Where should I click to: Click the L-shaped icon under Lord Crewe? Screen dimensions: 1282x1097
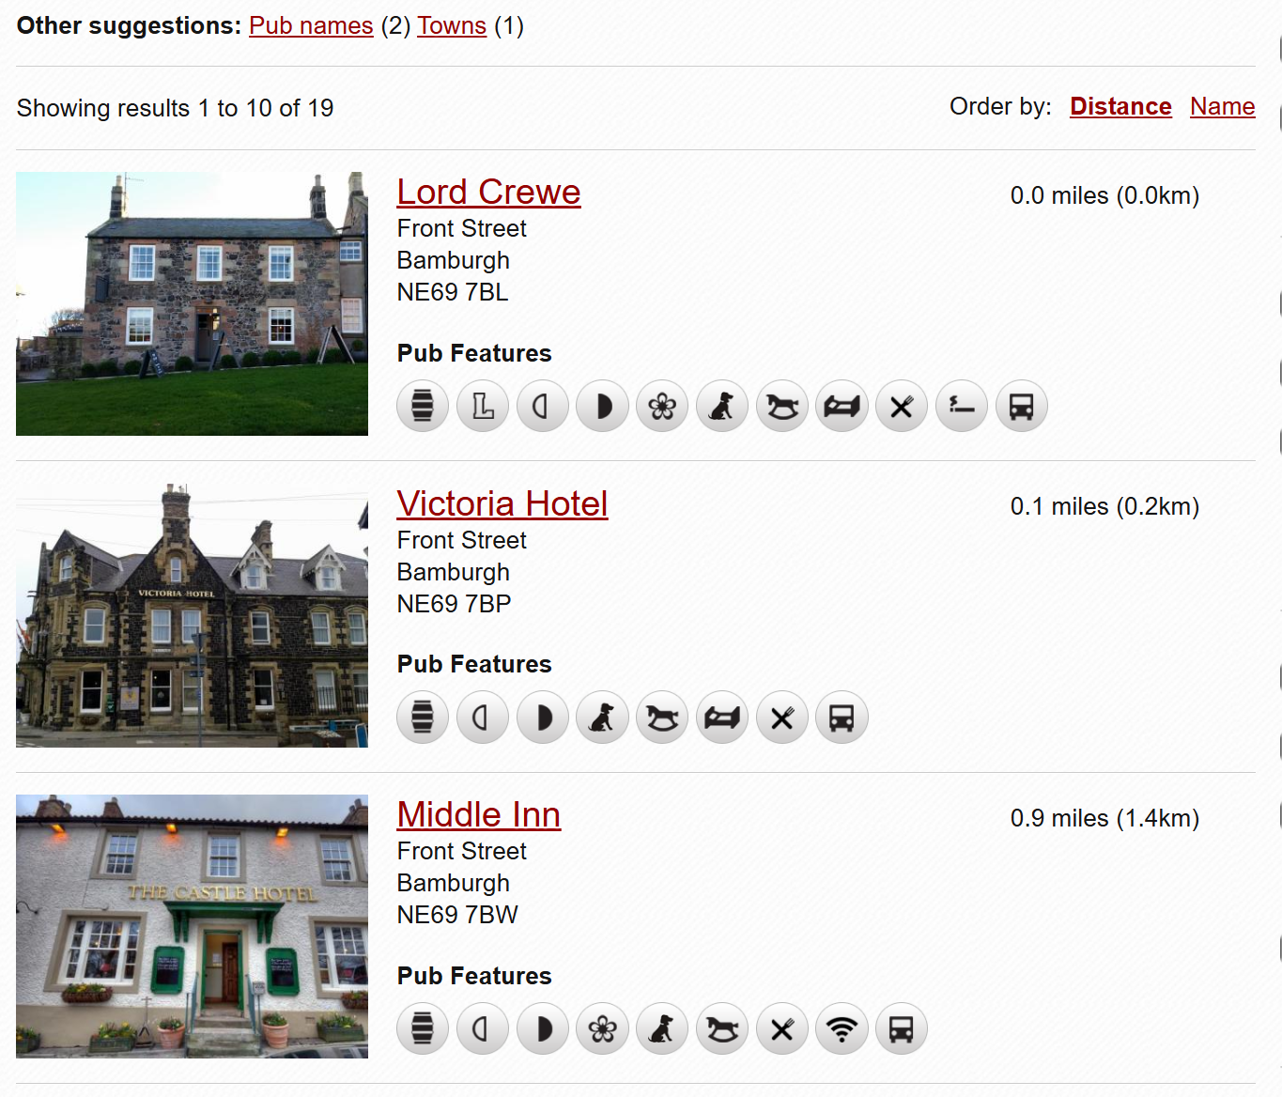(483, 407)
